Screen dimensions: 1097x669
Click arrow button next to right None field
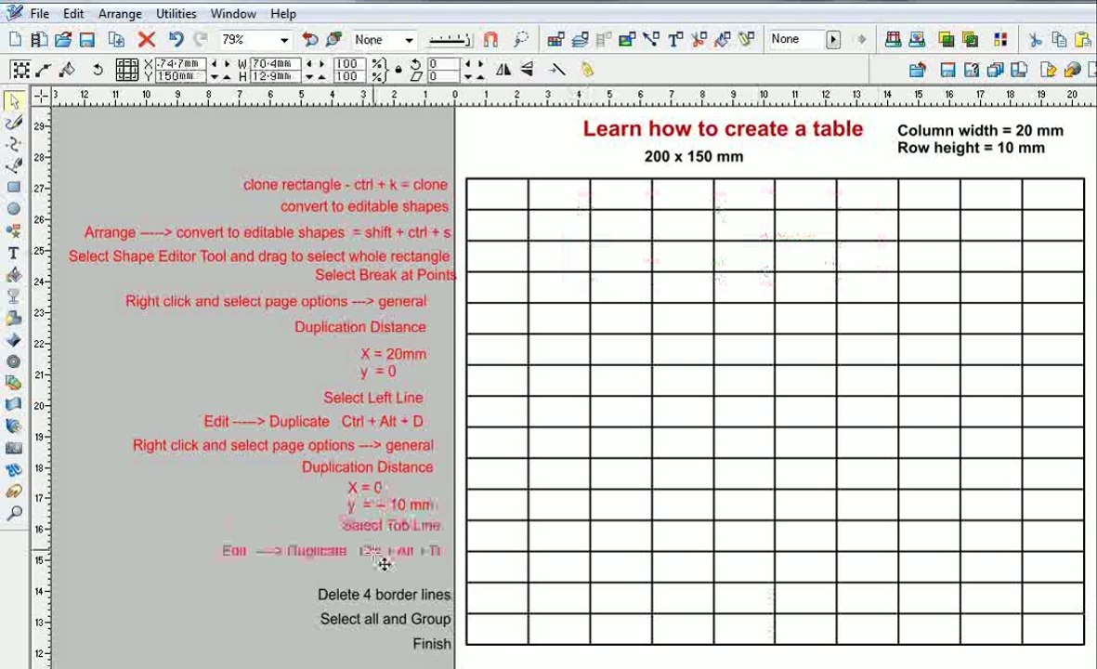(832, 39)
